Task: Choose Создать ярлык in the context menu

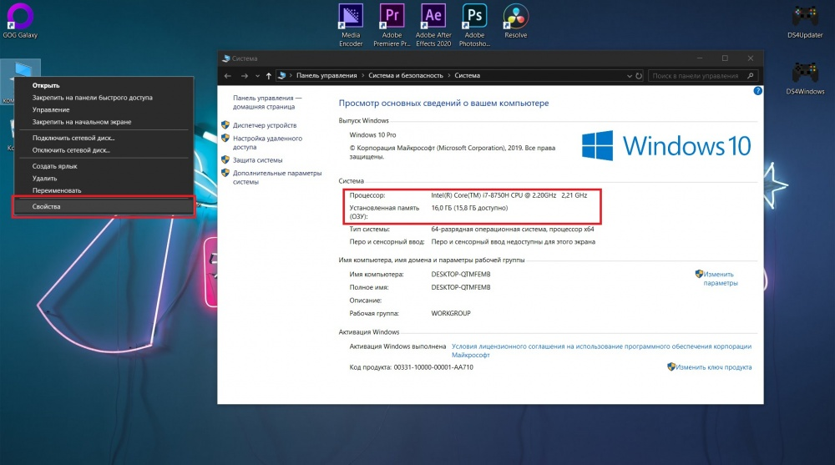Action: coord(104,166)
